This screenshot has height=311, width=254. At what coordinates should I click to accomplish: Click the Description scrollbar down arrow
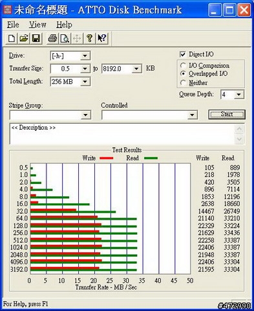click(239, 139)
